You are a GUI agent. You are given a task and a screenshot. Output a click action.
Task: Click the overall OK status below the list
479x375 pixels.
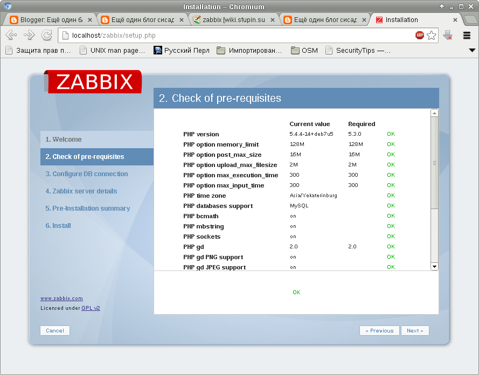click(296, 292)
